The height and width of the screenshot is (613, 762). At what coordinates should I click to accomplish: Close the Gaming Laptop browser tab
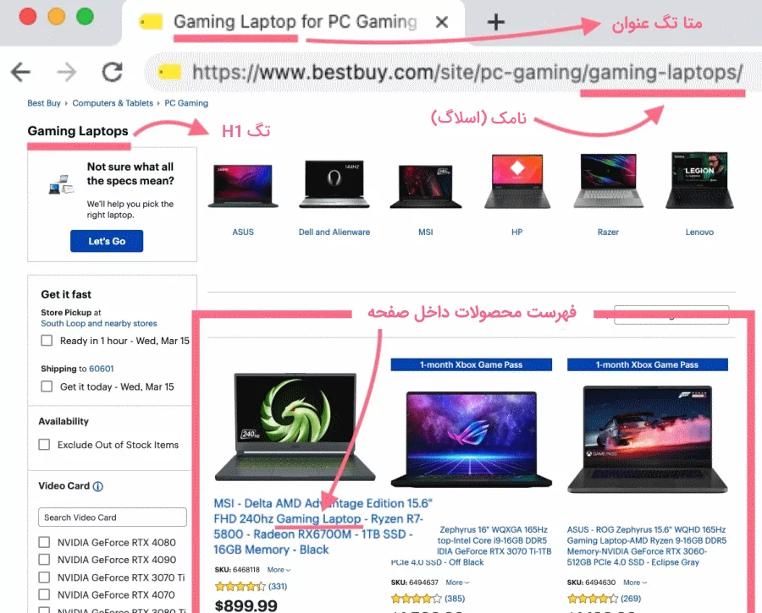pyautogui.click(x=441, y=22)
